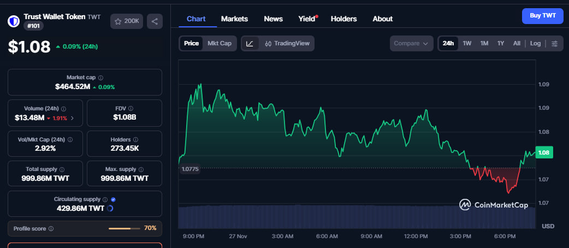Switch chart to Mkt Cap view
This screenshot has width=569, height=248.
coord(220,43)
